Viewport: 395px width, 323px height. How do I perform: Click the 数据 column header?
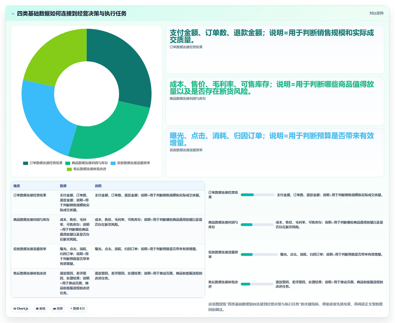point(63,186)
